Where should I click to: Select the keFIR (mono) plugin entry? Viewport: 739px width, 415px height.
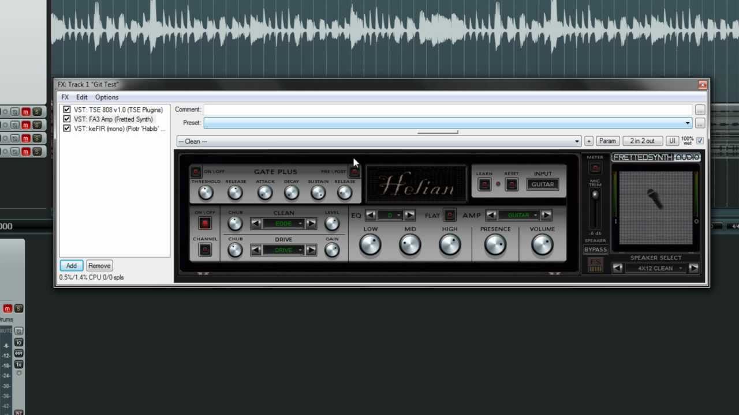120,129
